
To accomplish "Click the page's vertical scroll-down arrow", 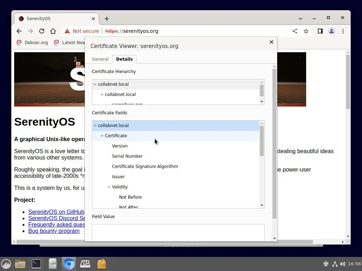I will click(348, 236).
